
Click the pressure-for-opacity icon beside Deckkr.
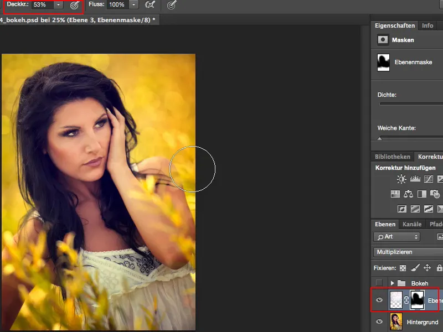tap(74, 5)
